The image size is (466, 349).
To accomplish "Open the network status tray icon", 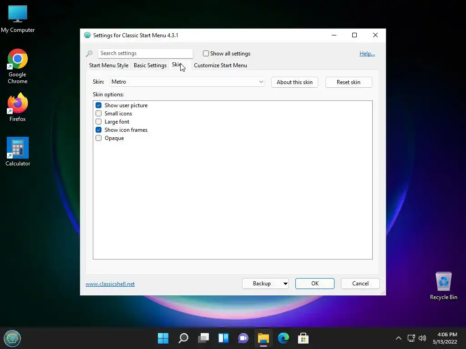I will pos(411,338).
